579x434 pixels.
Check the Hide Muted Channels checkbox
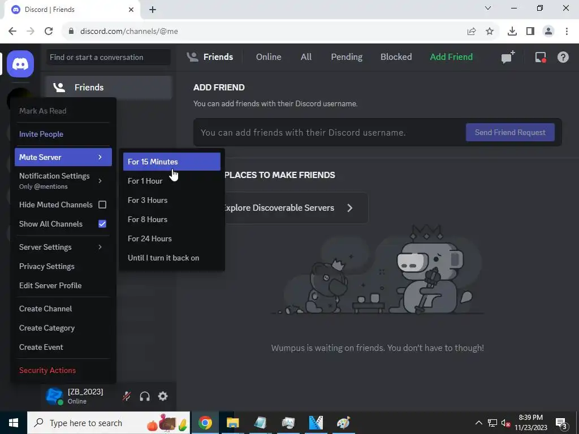click(102, 205)
